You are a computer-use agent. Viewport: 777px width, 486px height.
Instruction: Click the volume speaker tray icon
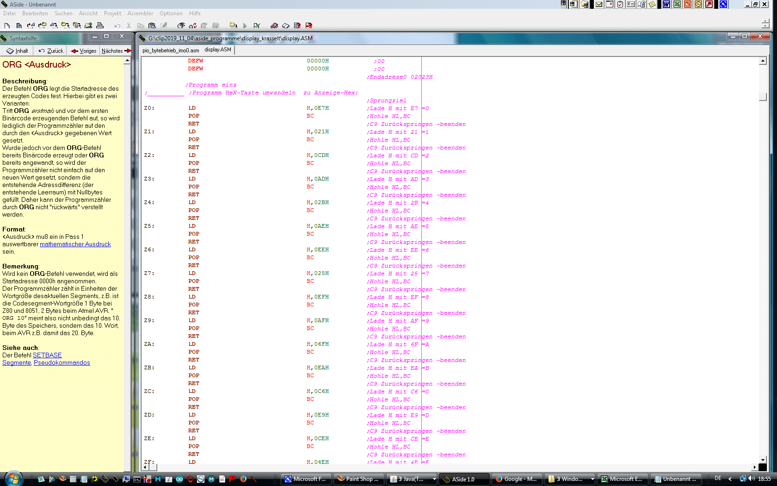752,479
